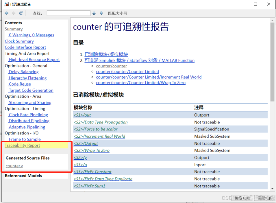Select the Inport cell text
This screenshot has width=276, height=203.
coord(200,165)
